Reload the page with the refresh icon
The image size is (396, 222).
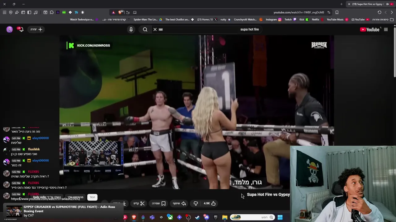click(x=379, y=12)
